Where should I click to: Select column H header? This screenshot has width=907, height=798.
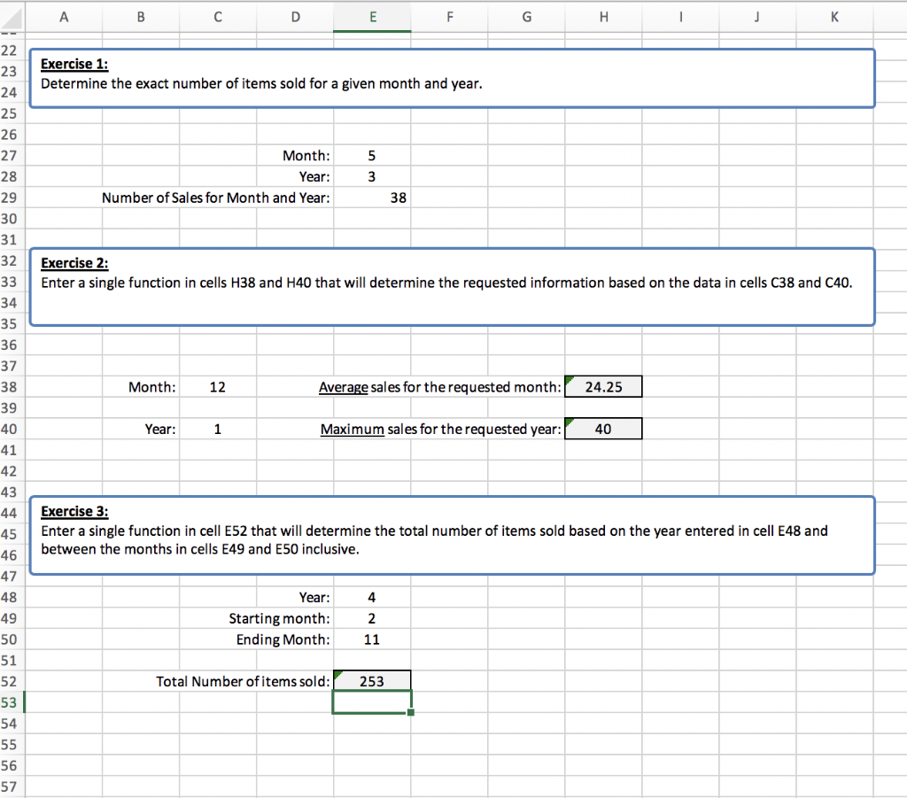coord(603,17)
